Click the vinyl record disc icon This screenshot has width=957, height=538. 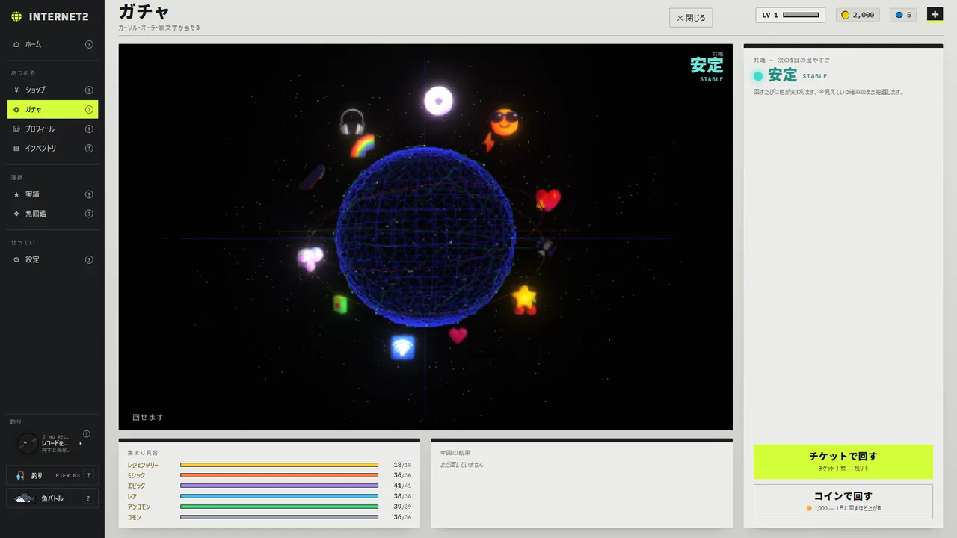click(28, 443)
